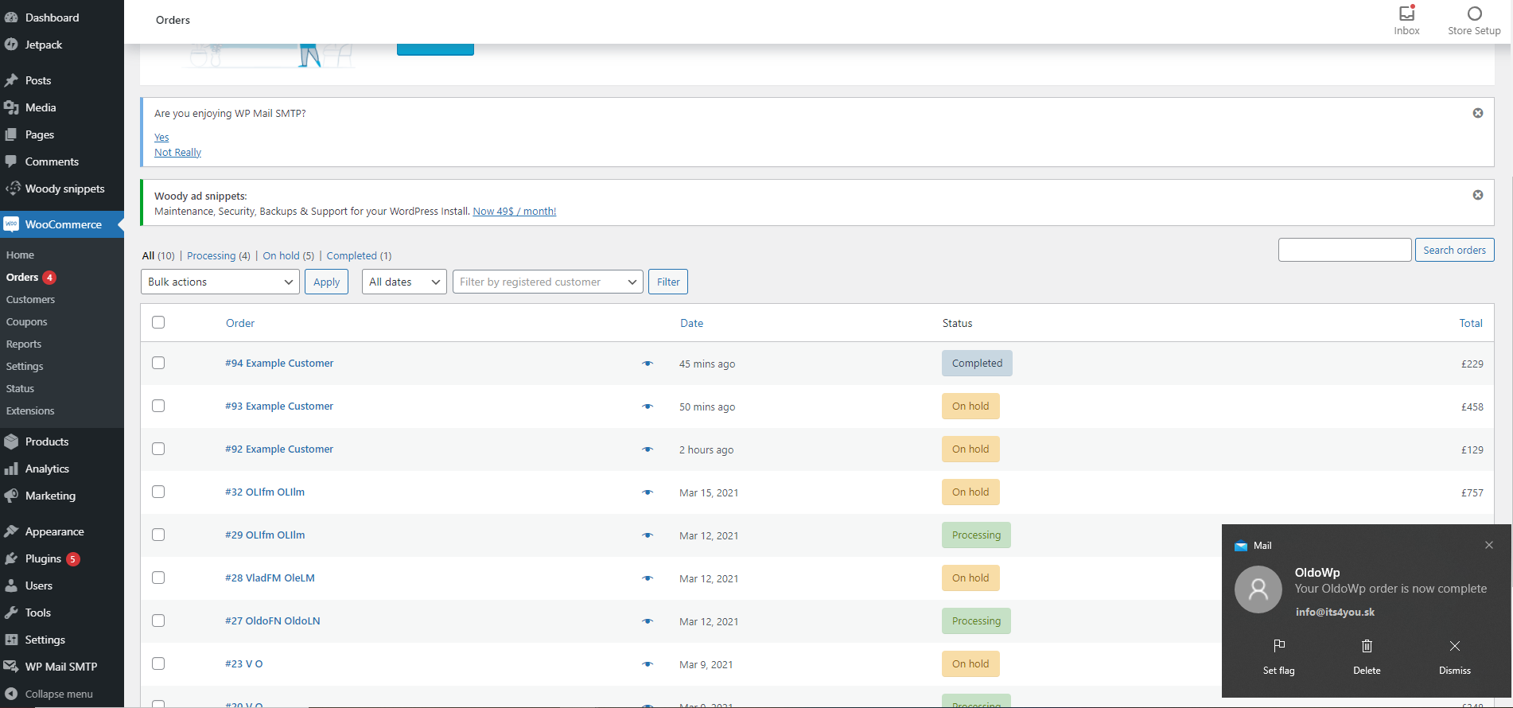Click the Delete trash icon in Mail notification
Image resolution: width=1513 pixels, height=708 pixels.
click(1367, 647)
